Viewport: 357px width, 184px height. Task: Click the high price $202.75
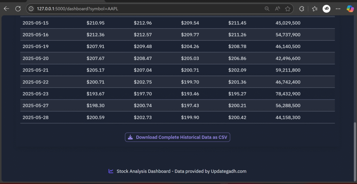pyautogui.click(x=143, y=82)
